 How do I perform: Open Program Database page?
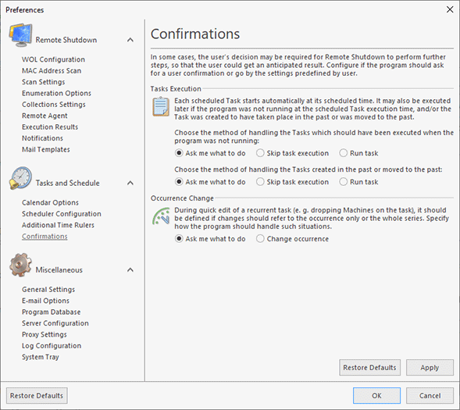point(51,312)
